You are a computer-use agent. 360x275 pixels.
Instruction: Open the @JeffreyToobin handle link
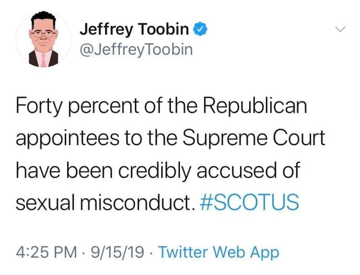136,50
